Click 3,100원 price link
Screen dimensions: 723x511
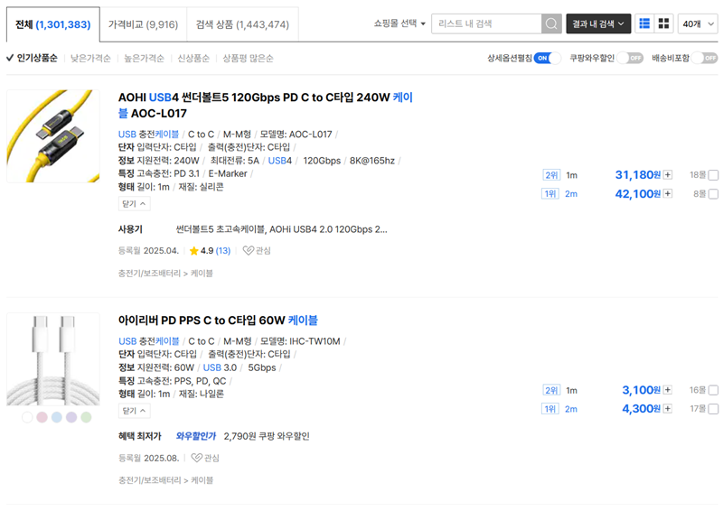click(642, 390)
